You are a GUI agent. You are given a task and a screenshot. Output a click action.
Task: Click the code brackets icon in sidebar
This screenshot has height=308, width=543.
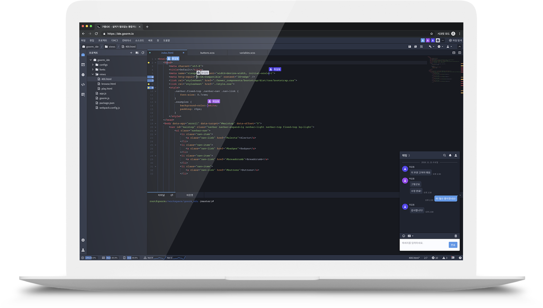[83, 84]
